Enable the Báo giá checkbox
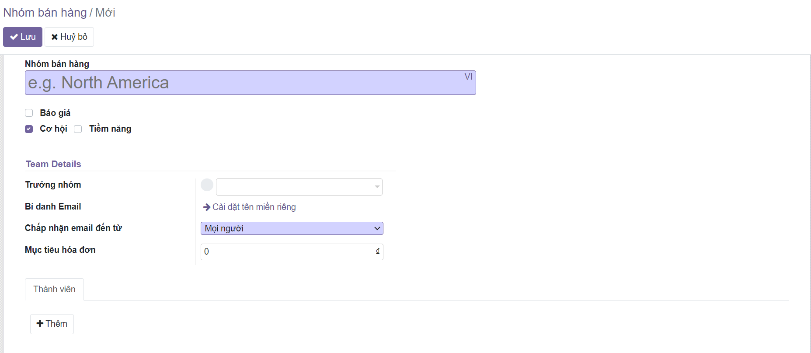811x353 pixels. tap(29, 113)
